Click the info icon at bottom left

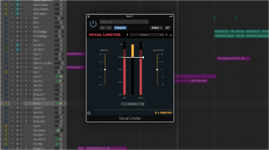click(89, 113)
